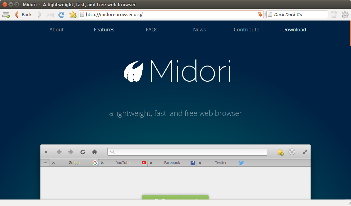Click the mockup's fullscreen expand icon
Screen dimensions: 351x206
tap(305, 152)
